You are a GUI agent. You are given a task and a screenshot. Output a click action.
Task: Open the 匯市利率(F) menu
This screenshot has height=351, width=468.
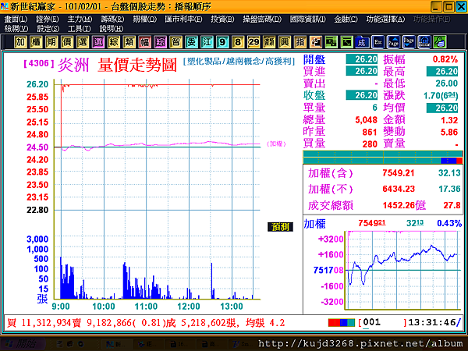pos(183,19)
